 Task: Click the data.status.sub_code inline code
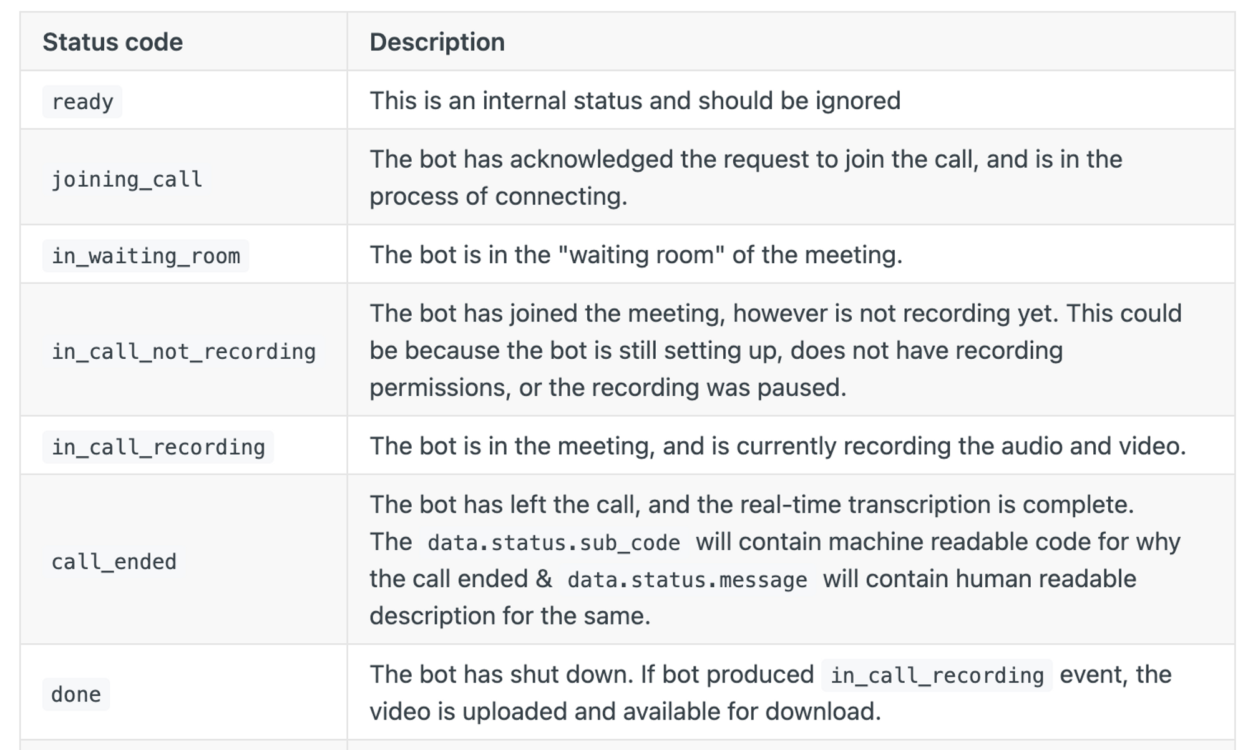tap(554, 543)
